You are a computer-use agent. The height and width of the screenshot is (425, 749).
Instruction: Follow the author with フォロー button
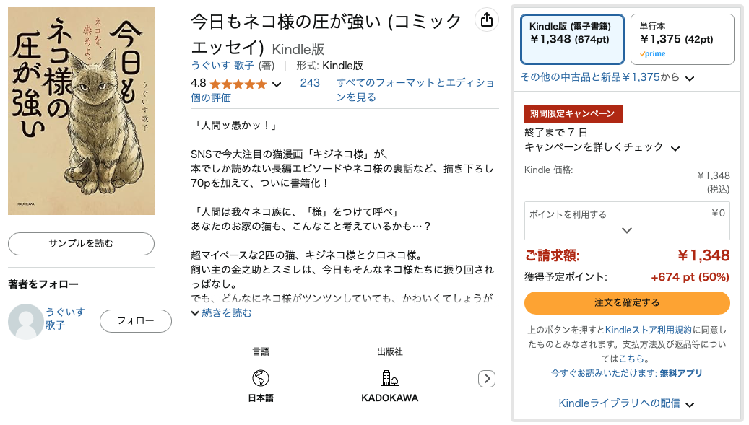[x=136, y=321]
